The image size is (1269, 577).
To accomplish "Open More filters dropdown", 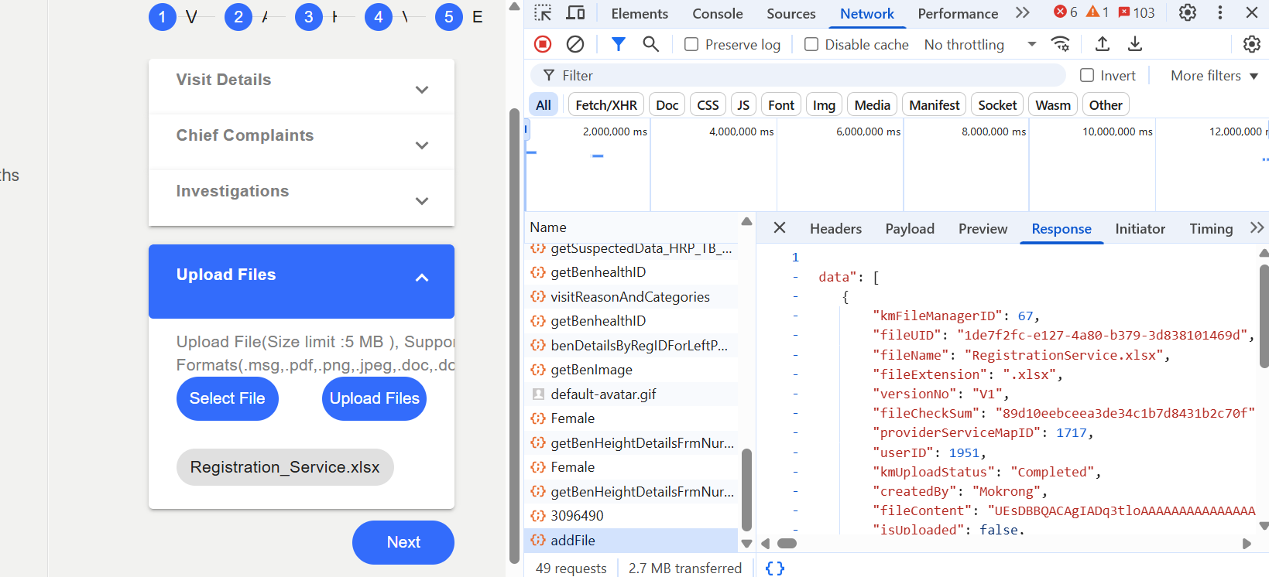I will point(1214,75).
